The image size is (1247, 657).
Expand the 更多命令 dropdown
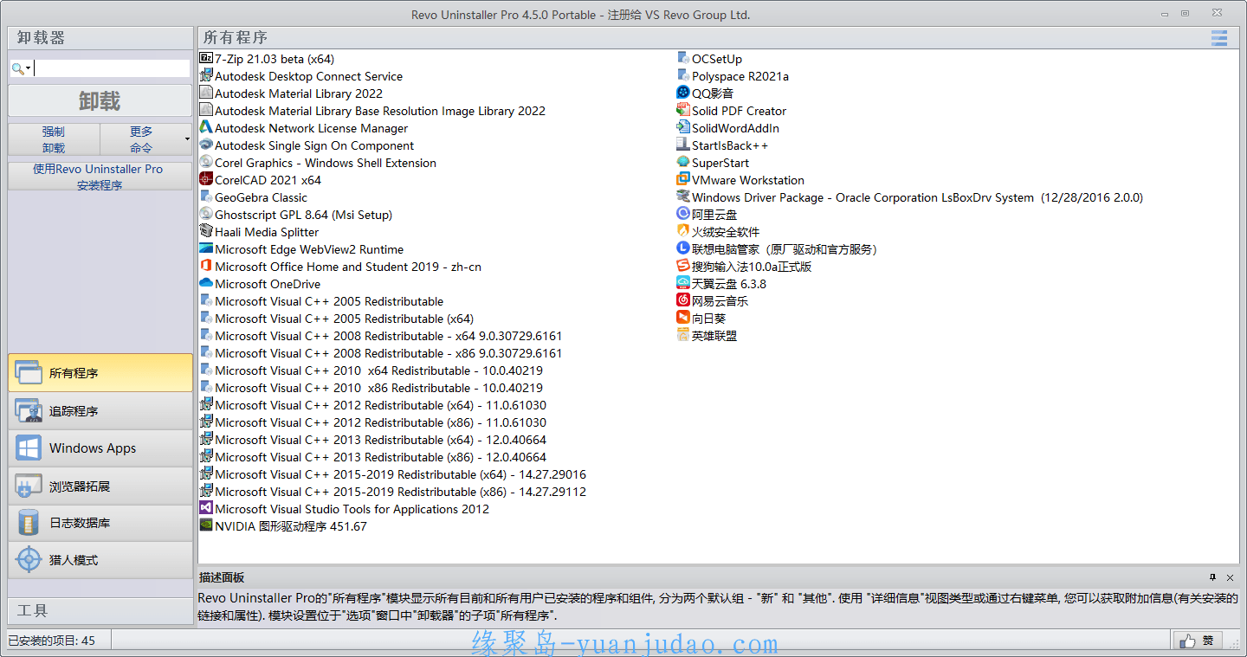tap(187, 139)
